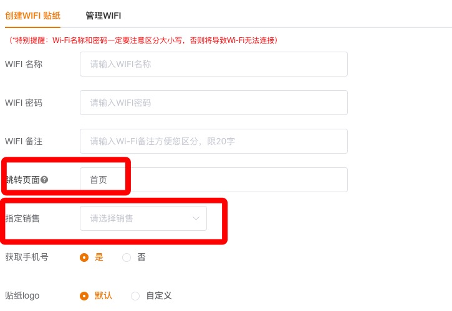Click the WIFI 备注 label

[24, 141]
